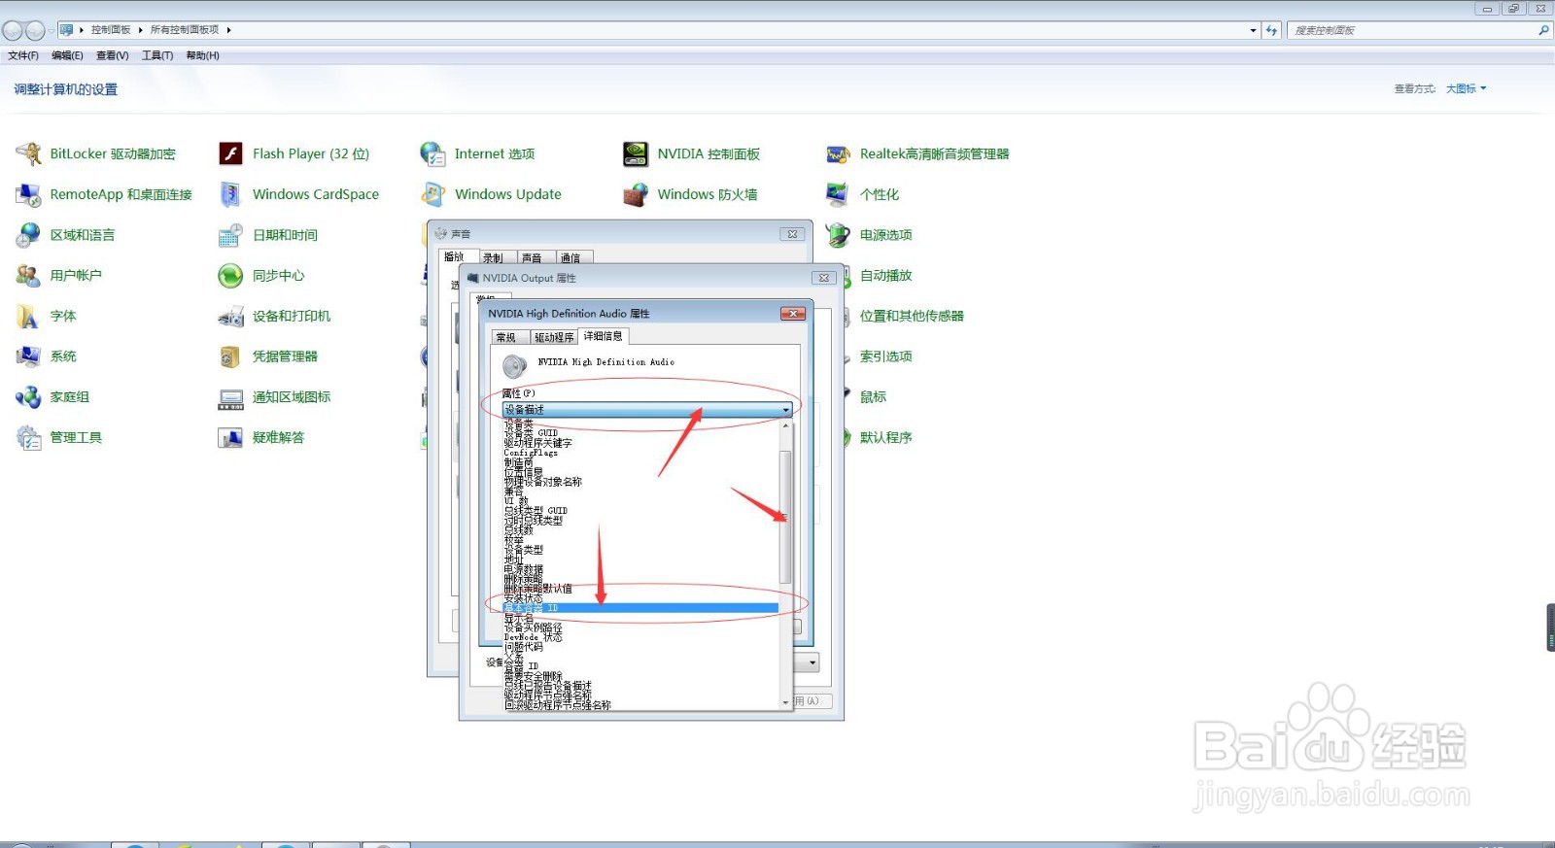The image size is (1555, 848).
Task: Click the 搜索控制面板 search field
Action: click(1412, 30)
